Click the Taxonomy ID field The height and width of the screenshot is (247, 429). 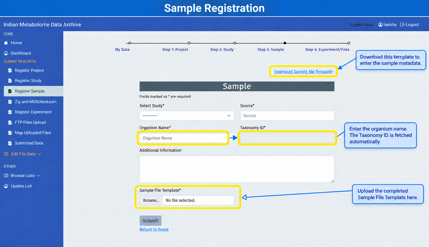click(287, 138)
